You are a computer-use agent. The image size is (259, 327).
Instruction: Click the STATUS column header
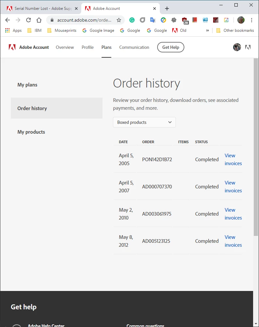coord(201,142)
